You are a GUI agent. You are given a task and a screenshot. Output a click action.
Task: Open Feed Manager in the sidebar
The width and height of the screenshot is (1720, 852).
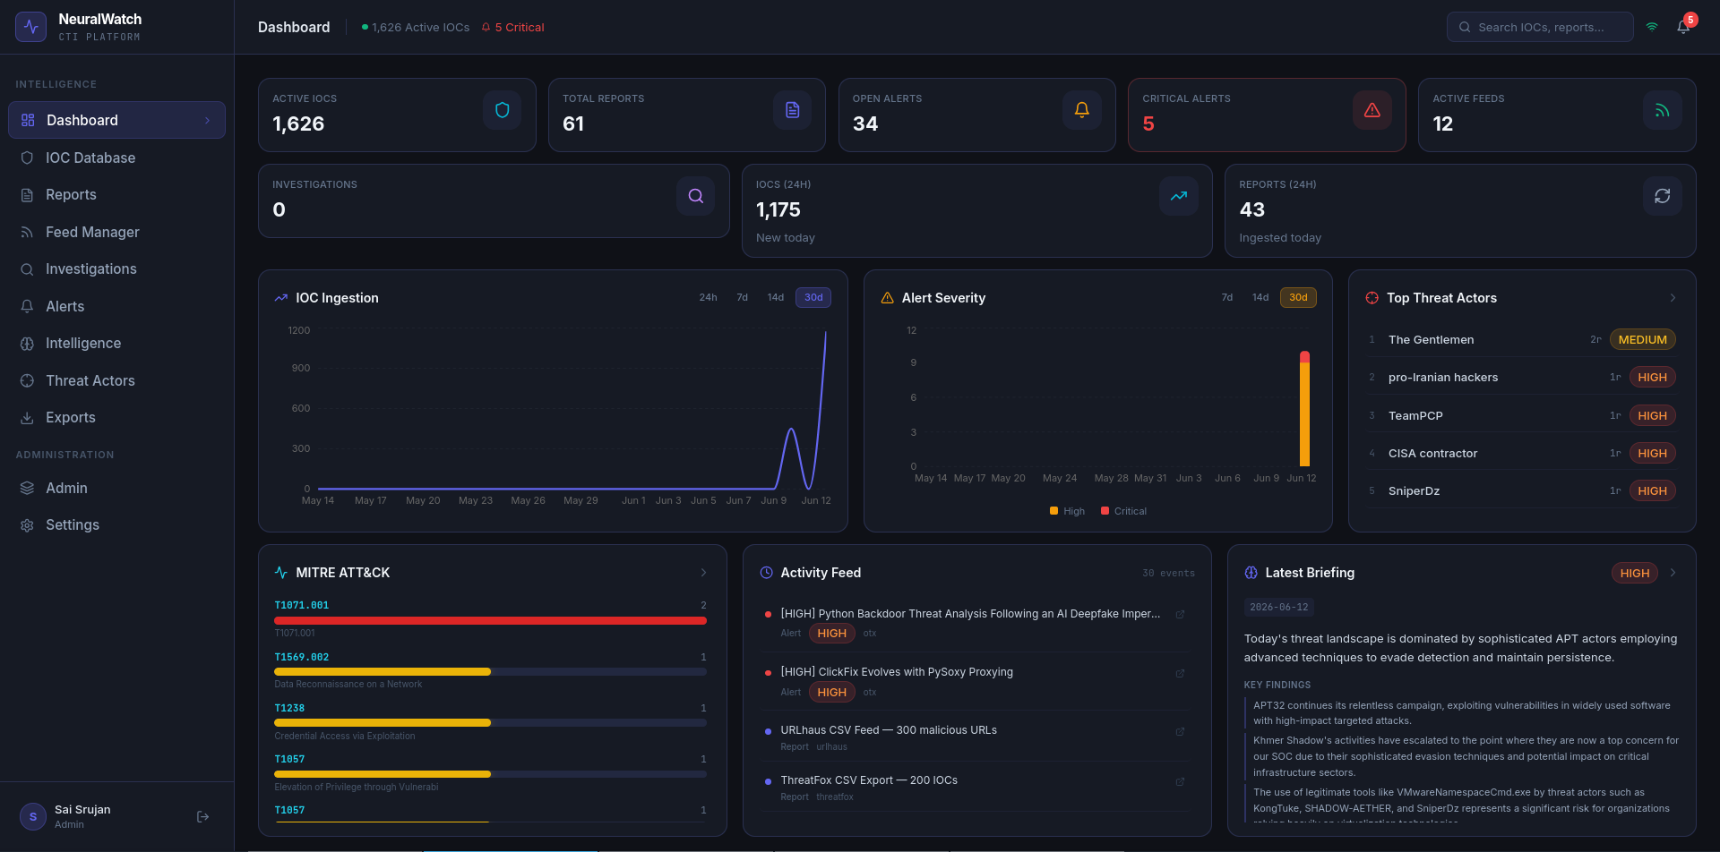coord(116,232)
